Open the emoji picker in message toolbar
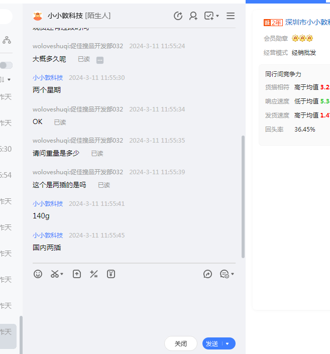This screenshot has width=330, height=354. (38, 274)
